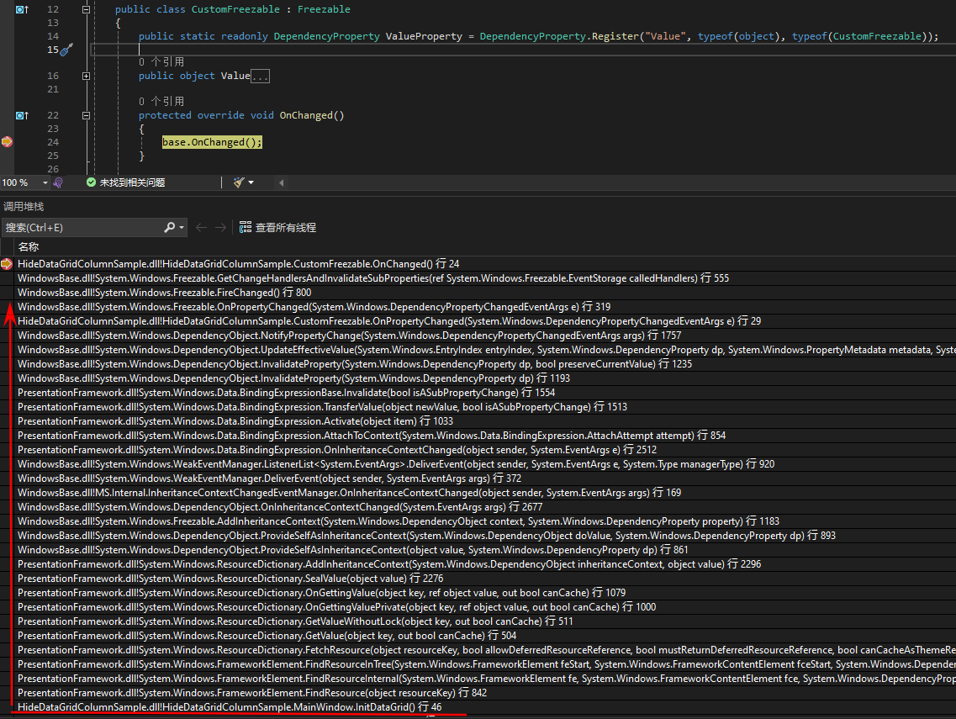The height and width of the screenshot is (719, 956).
Task: Click the View All Threads icon
Action: pos(246,227)
